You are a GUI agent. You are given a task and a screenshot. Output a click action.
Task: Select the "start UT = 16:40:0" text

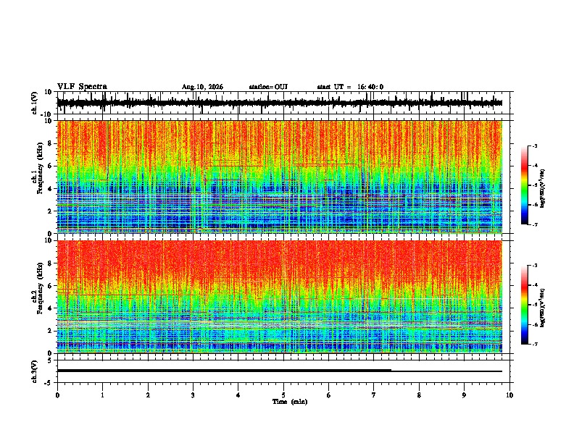tap(350, 87)
